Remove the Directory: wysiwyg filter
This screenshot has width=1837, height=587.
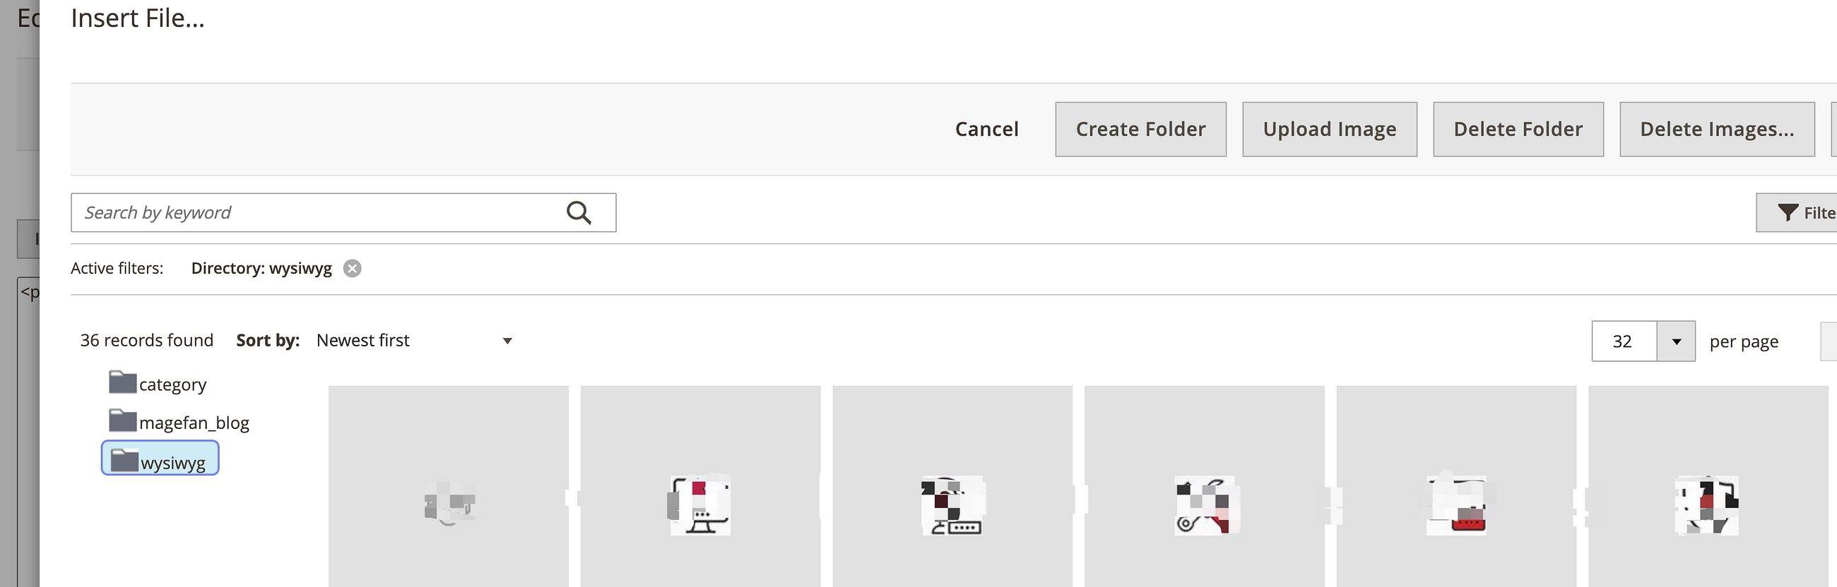coord(353,268)
